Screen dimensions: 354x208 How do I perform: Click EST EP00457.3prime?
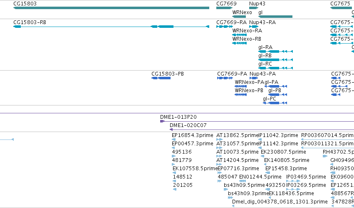pos(192,144)
